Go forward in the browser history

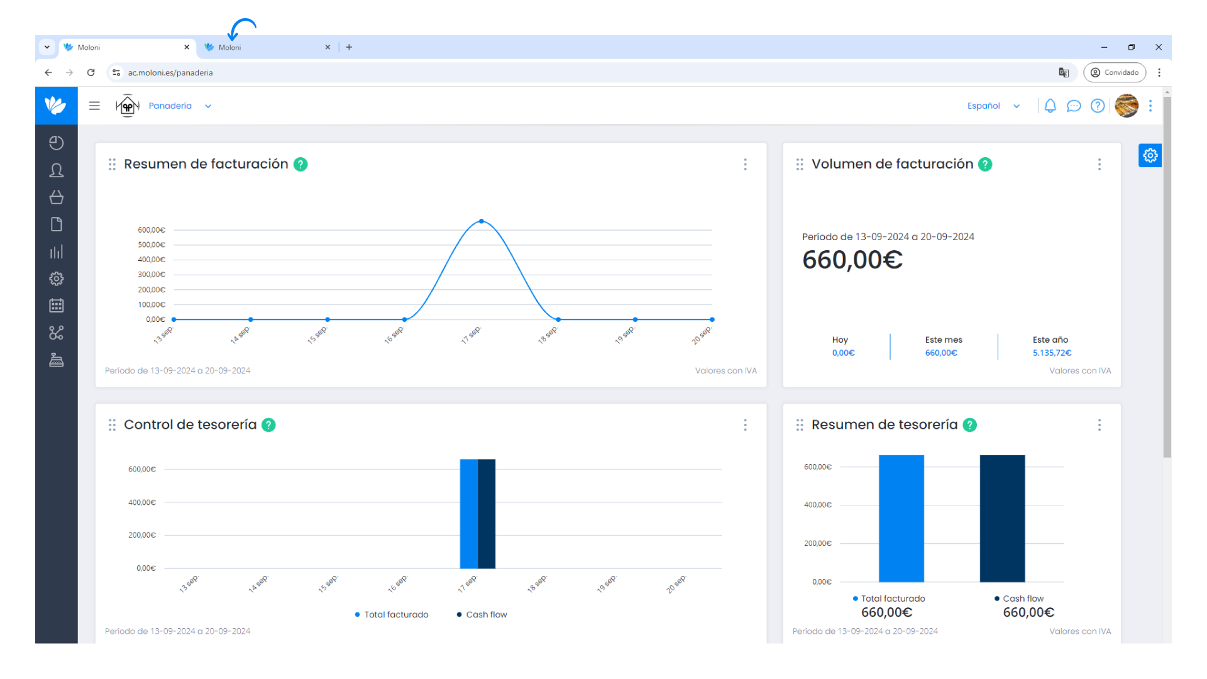pyautogui.click(x=70, y=72)
